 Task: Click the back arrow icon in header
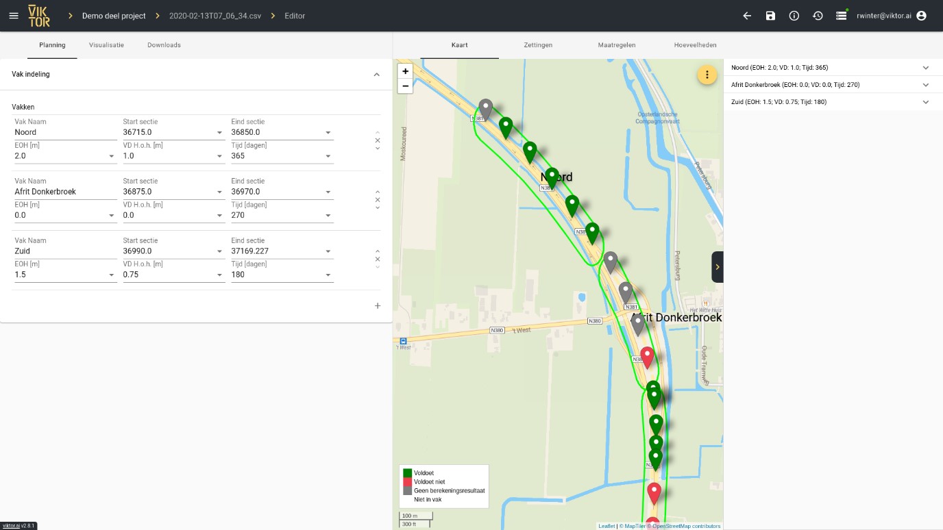coord(747,16)
